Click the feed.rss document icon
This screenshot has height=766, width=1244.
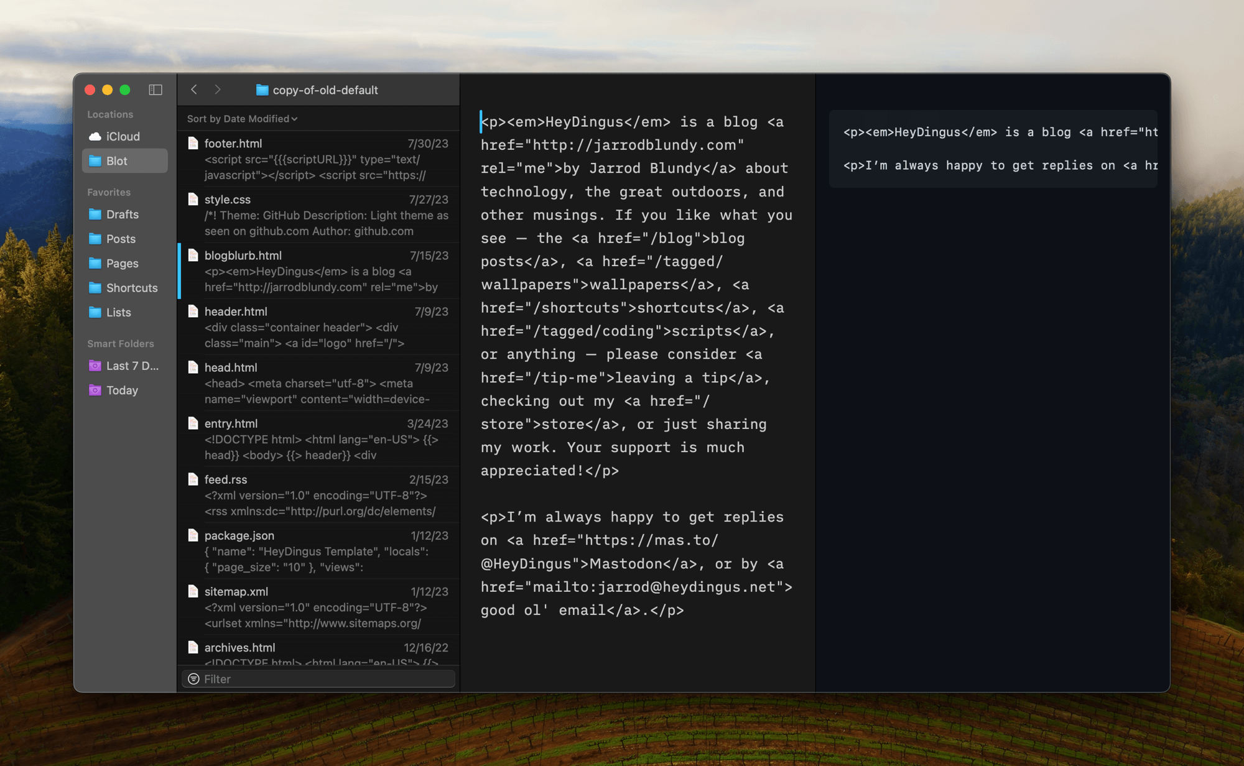click(x=193, y=479)
